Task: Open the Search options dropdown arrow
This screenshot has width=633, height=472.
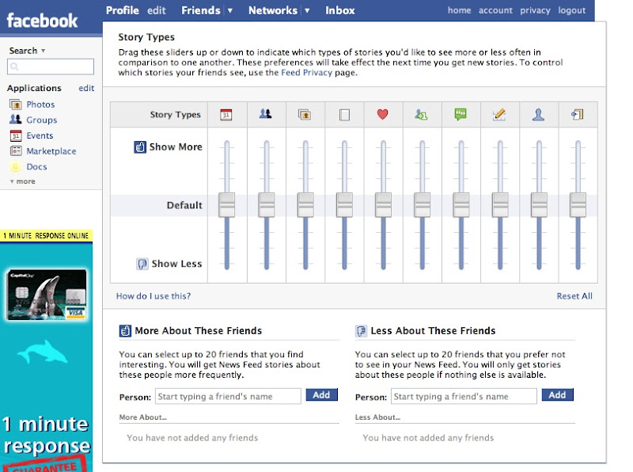Action: (44, 51)
